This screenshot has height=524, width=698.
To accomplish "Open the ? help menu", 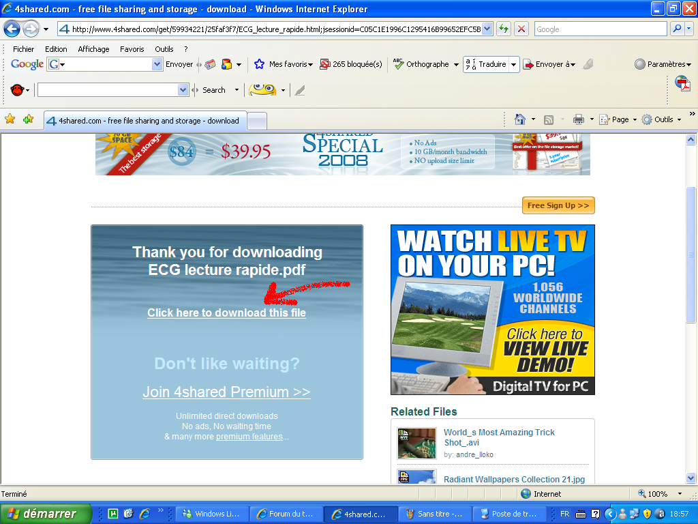I will [186, 49].
